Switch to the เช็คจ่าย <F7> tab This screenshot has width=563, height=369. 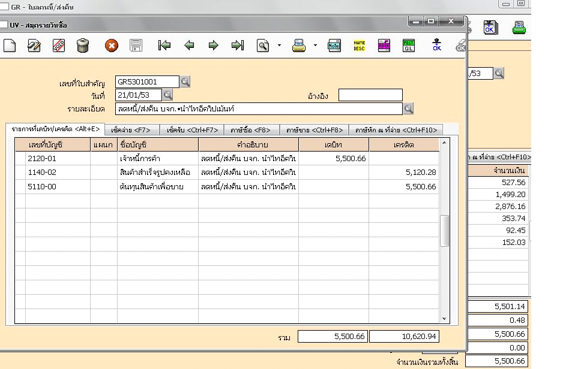(131, 130)
